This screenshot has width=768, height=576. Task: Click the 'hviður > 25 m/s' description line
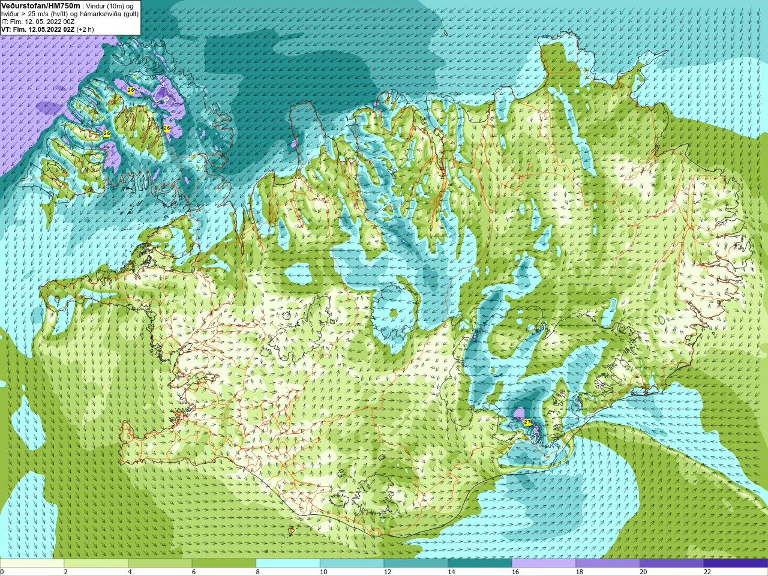click(x=70, y=14)
